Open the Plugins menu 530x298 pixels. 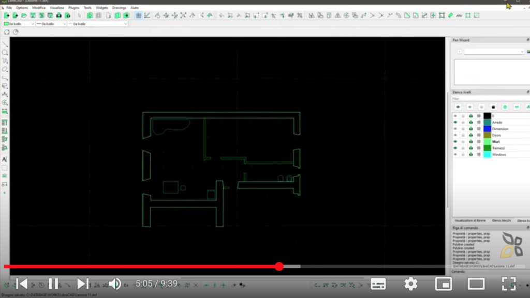point(73,8)
